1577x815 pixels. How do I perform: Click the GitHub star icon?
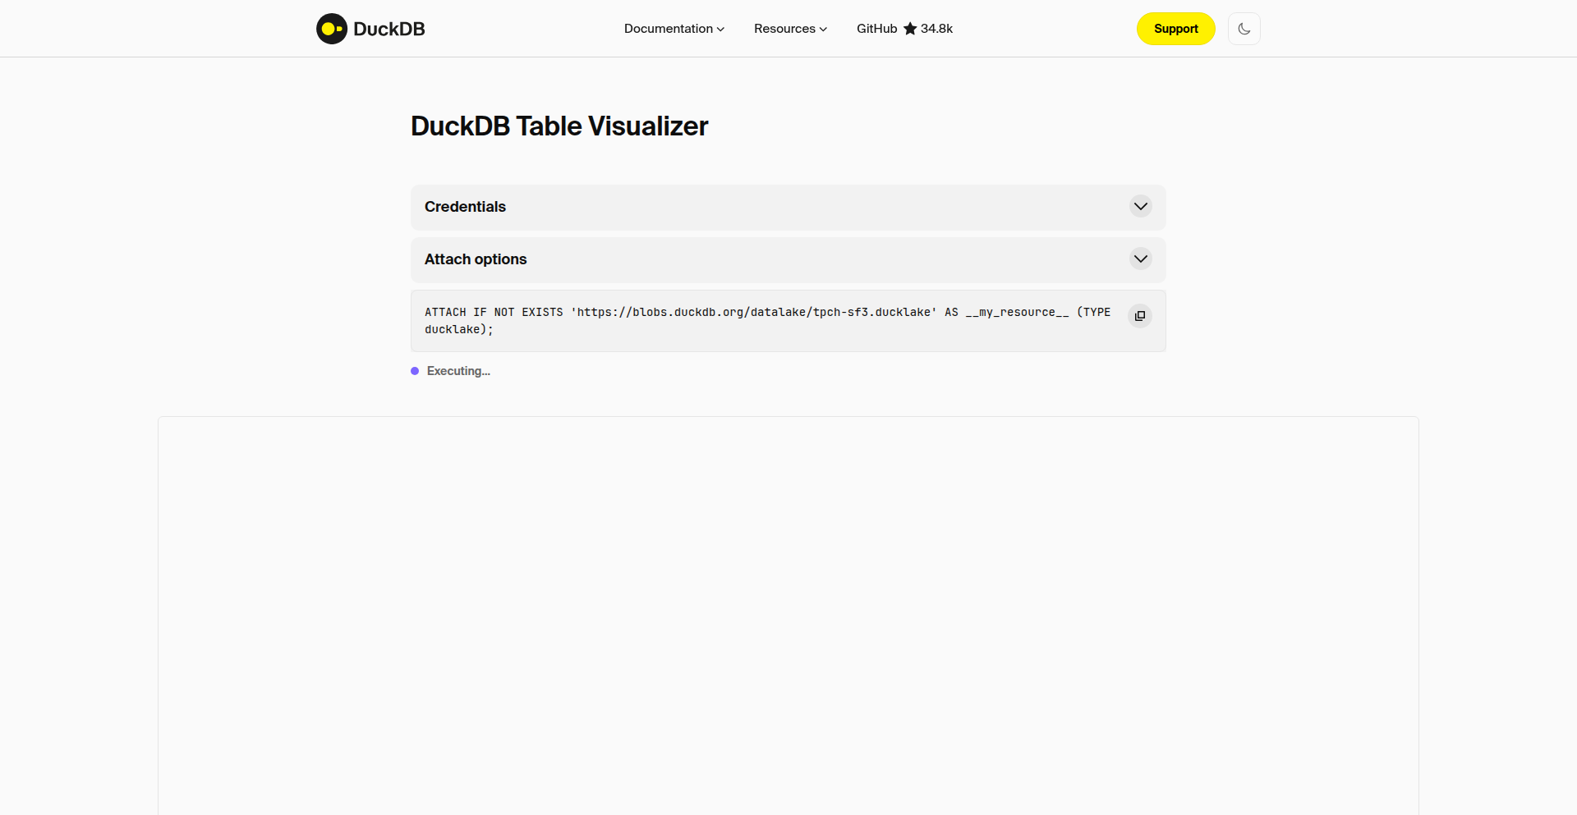[908, 28]
